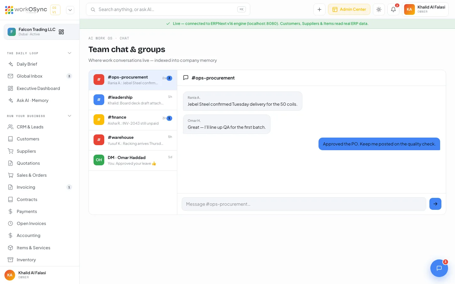Click the workOSync logo
The image size is (455, 284).
[x=26, y=10]
